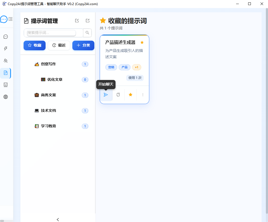Click the large star beside 收藏的提示词
The width and height of the screenshot is (268, 222).
pyautogui.click(x=103, y=21)
